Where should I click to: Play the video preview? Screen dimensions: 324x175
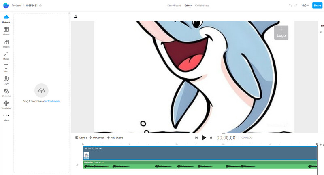click(204, 138)
